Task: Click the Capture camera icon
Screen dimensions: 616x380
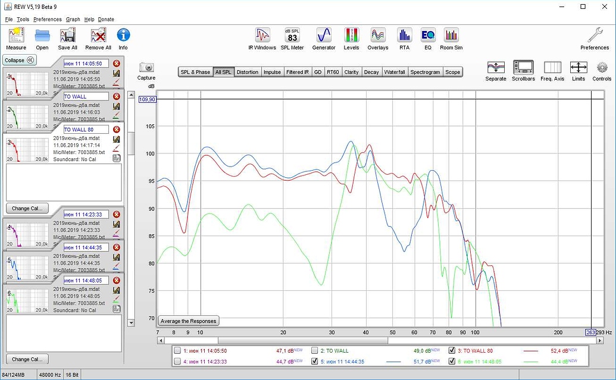Action: [146, 68]
